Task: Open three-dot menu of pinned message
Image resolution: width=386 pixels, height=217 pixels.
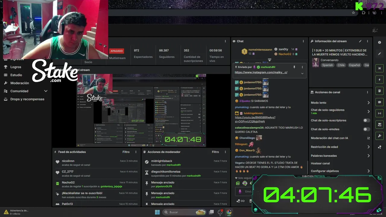Action: (302, 67)
